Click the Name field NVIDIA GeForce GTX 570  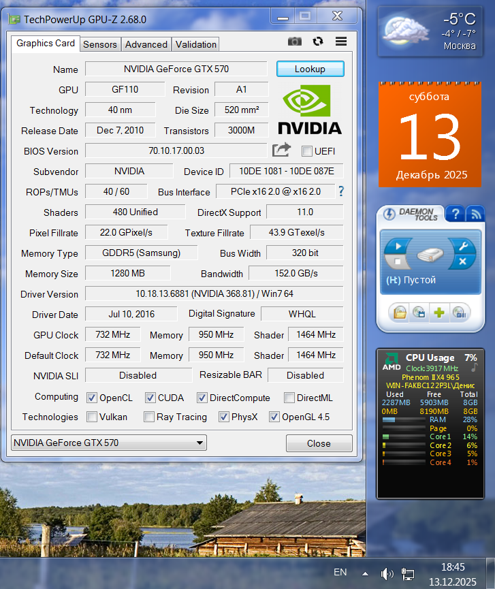tap(176, 69)
